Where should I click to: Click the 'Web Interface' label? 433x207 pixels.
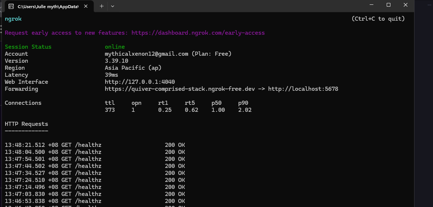(26, 82)
